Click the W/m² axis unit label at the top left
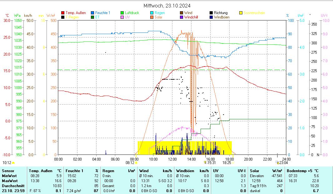The image size is (333, 194). [x=51, y=16]
